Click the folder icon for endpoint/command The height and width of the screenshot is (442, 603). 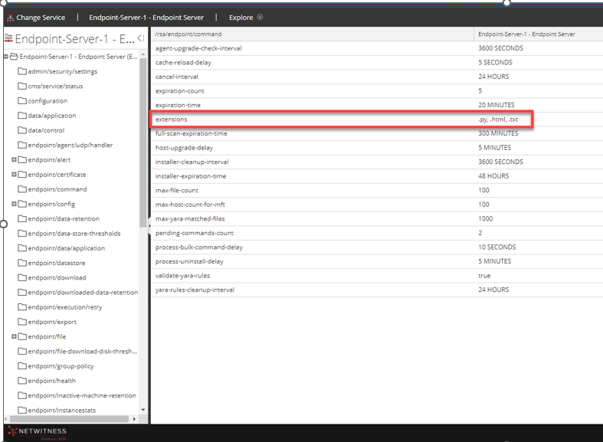[x=22, y=189]
